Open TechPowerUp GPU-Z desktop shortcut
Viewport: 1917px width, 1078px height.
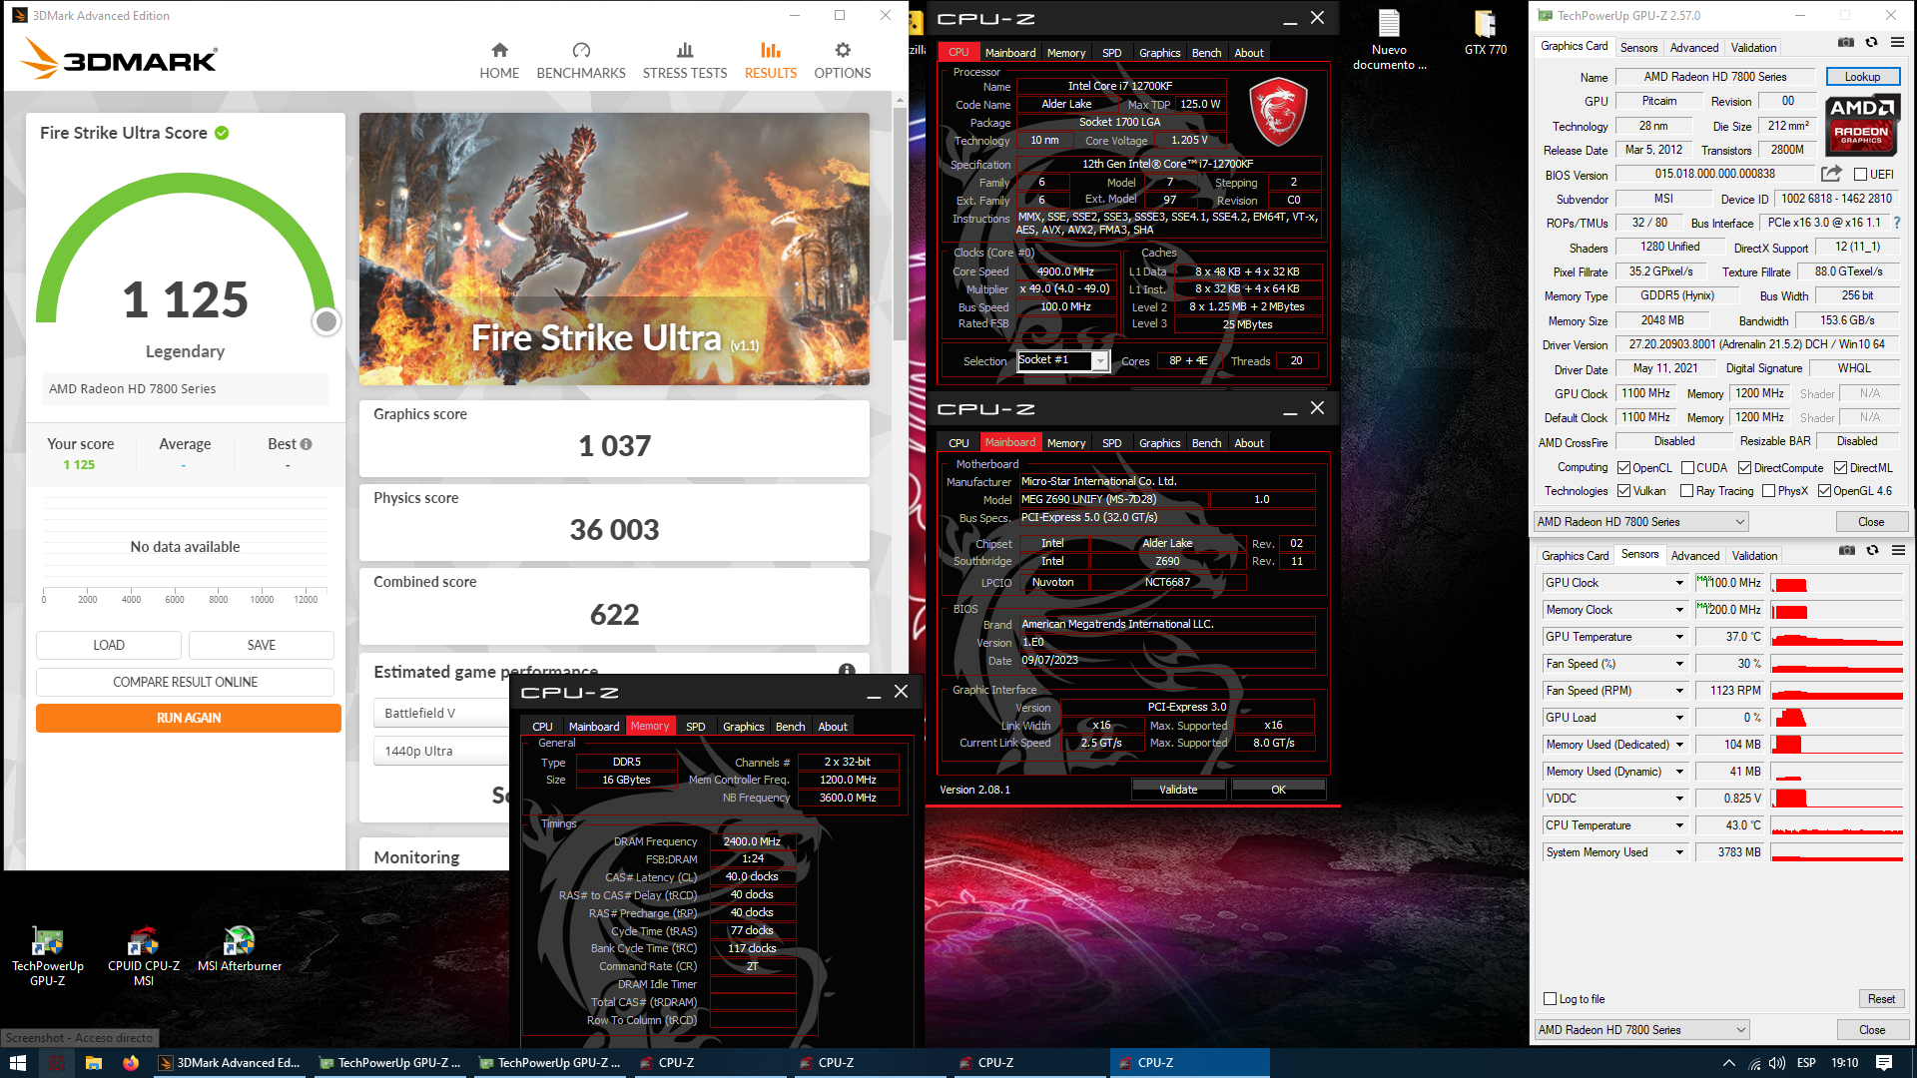click(x=47, y=956)
